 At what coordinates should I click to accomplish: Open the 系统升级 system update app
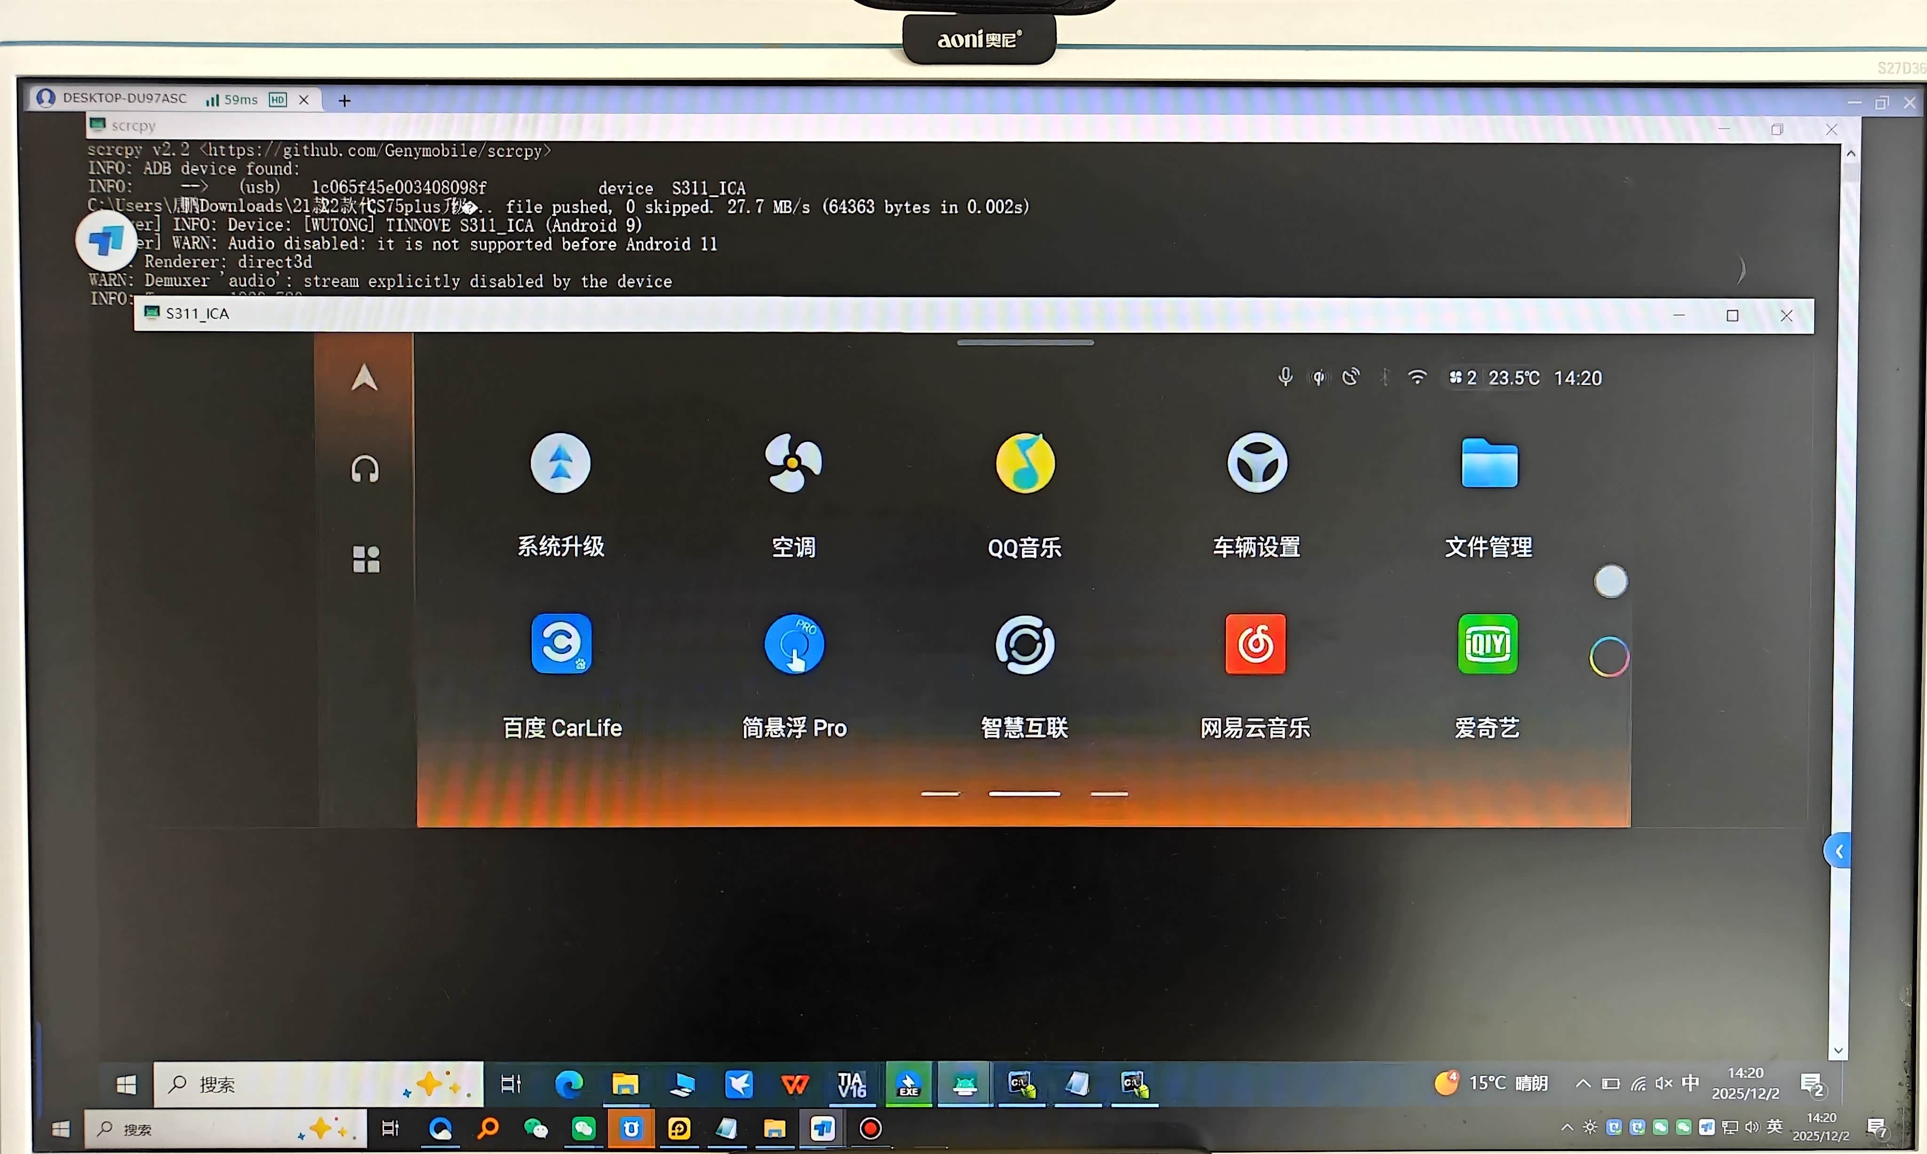(560, 464)
